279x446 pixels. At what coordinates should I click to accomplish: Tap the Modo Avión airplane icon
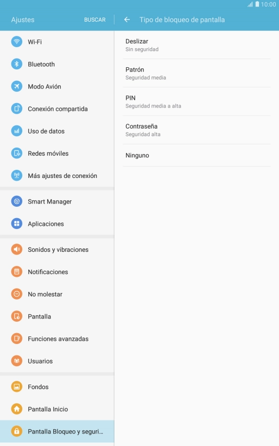click(16, 86)
